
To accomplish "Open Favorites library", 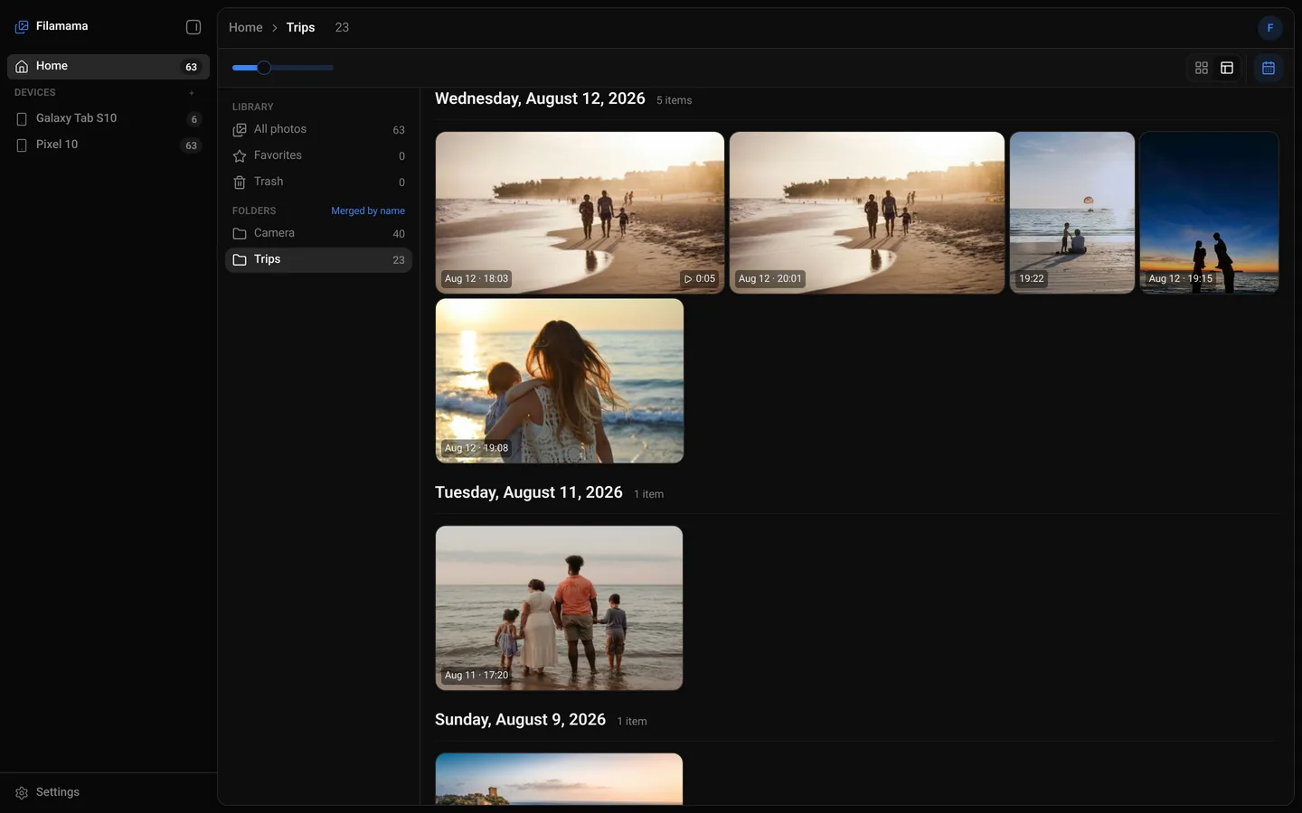I will (318, 156).
